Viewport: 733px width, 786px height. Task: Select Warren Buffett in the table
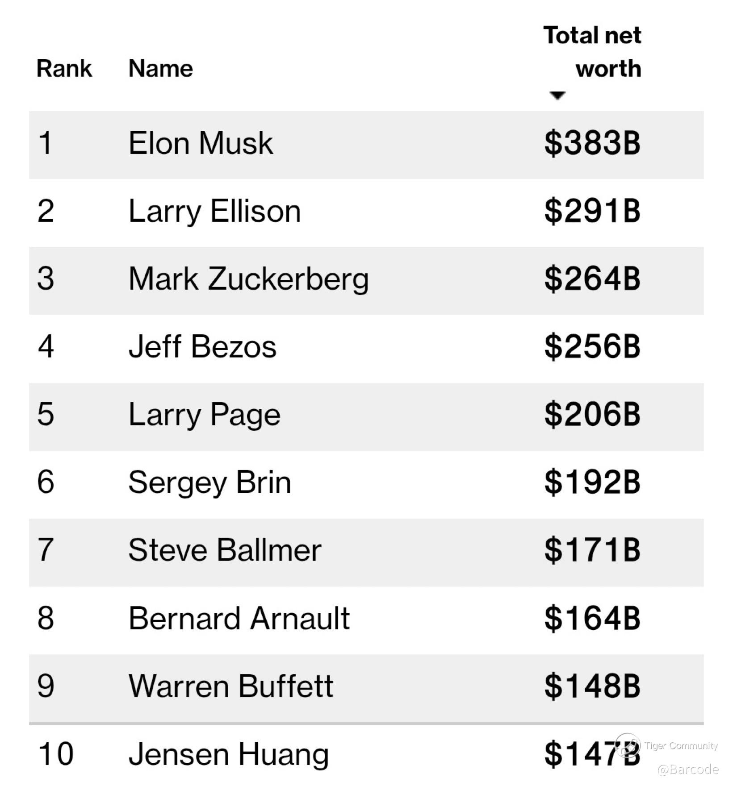(230, 686)
